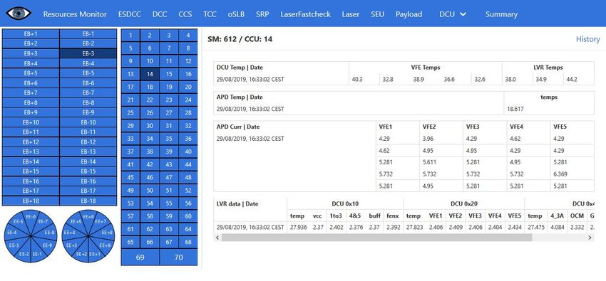Click the VFE5 current value 6.369
The width and height of the screenshot is (606, 281).
tap(560, 174)
